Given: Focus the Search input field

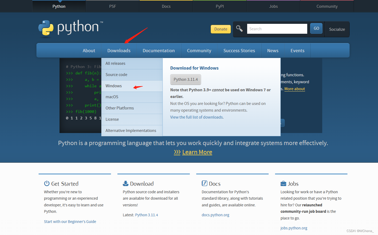Looking at the screenshot, I should coord(277,29).
